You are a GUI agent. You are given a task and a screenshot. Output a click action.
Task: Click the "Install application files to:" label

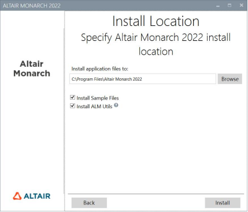pyautogui.click(x=100, y=69)
